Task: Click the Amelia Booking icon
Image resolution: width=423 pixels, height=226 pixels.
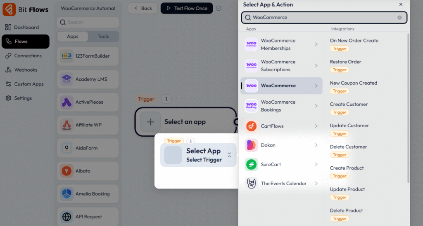Action: click(67, 194)
